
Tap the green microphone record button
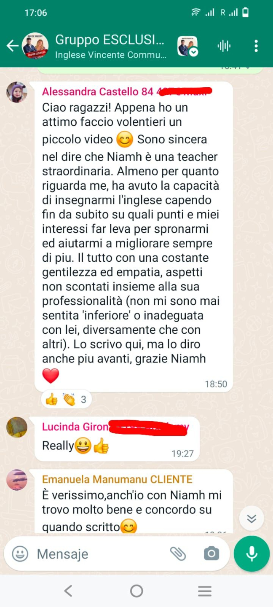252,553
